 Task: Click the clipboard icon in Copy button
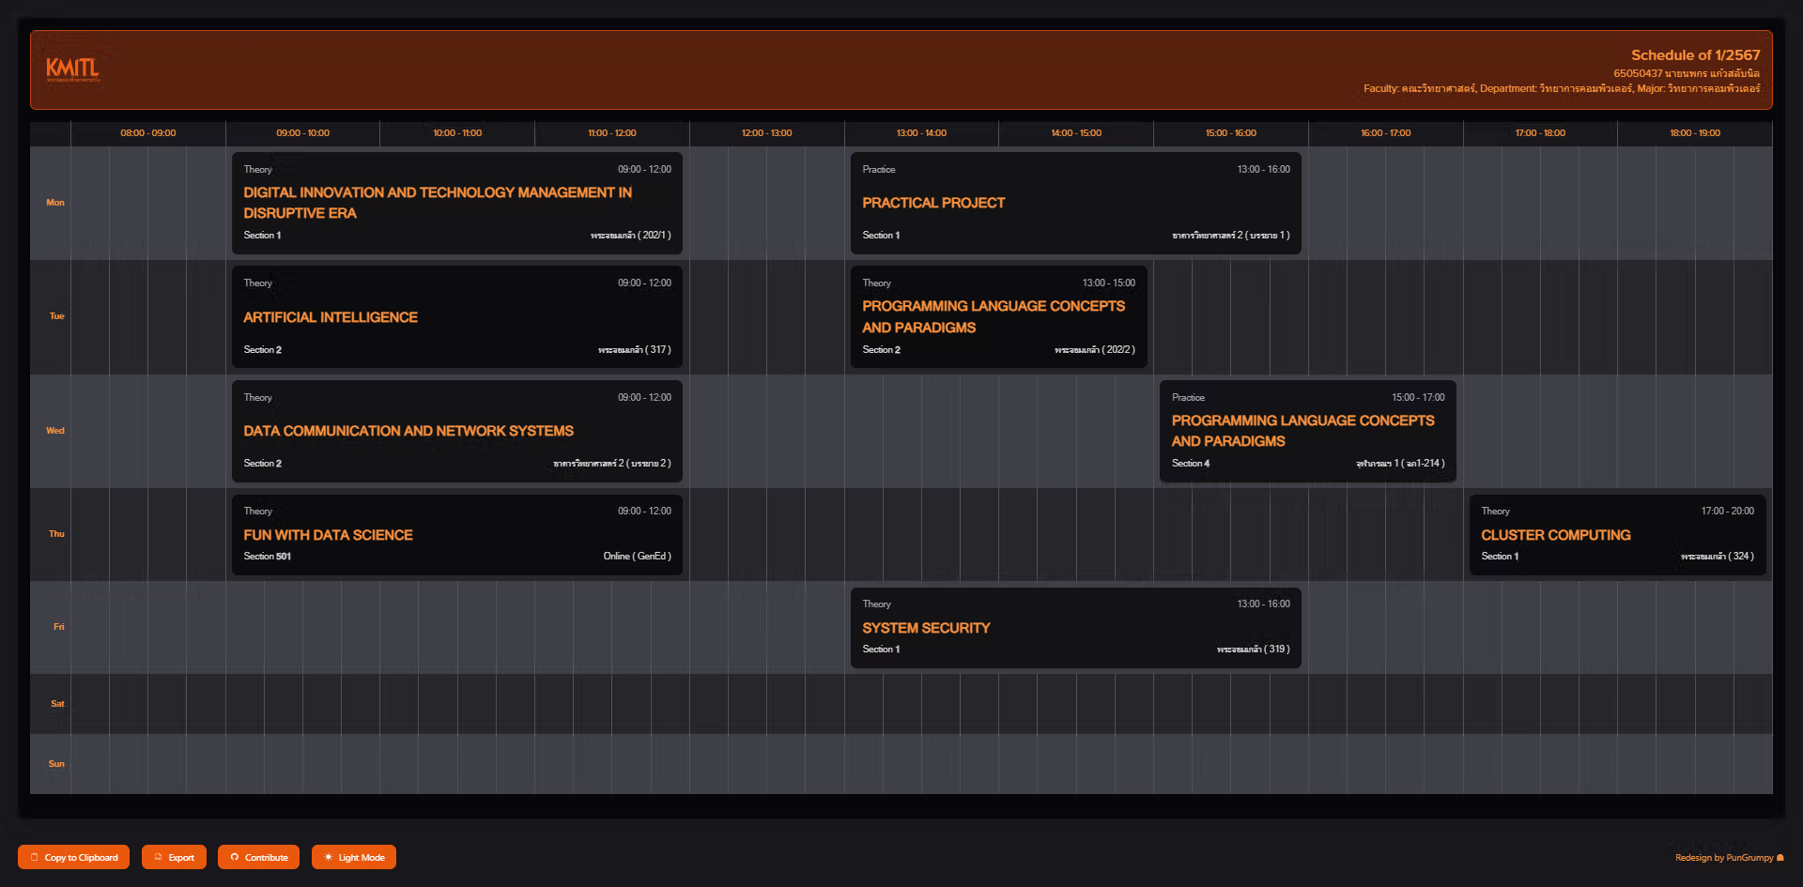pyautogui.click(x=35, y=857)
